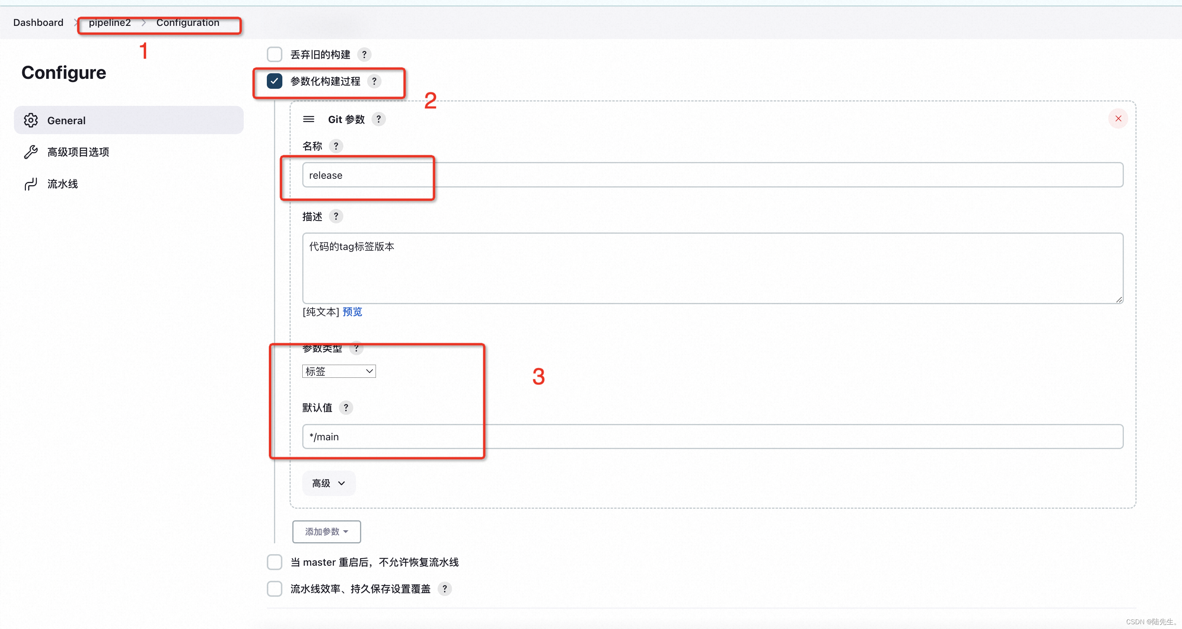Toggle 当 master 重启后不允许恢复流水线

[x=275, y=562]
